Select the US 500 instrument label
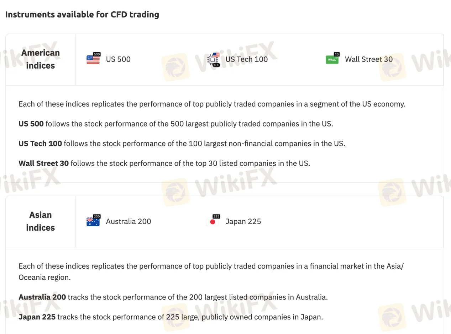Screen dimensions: 451x334 coord(118,59)
